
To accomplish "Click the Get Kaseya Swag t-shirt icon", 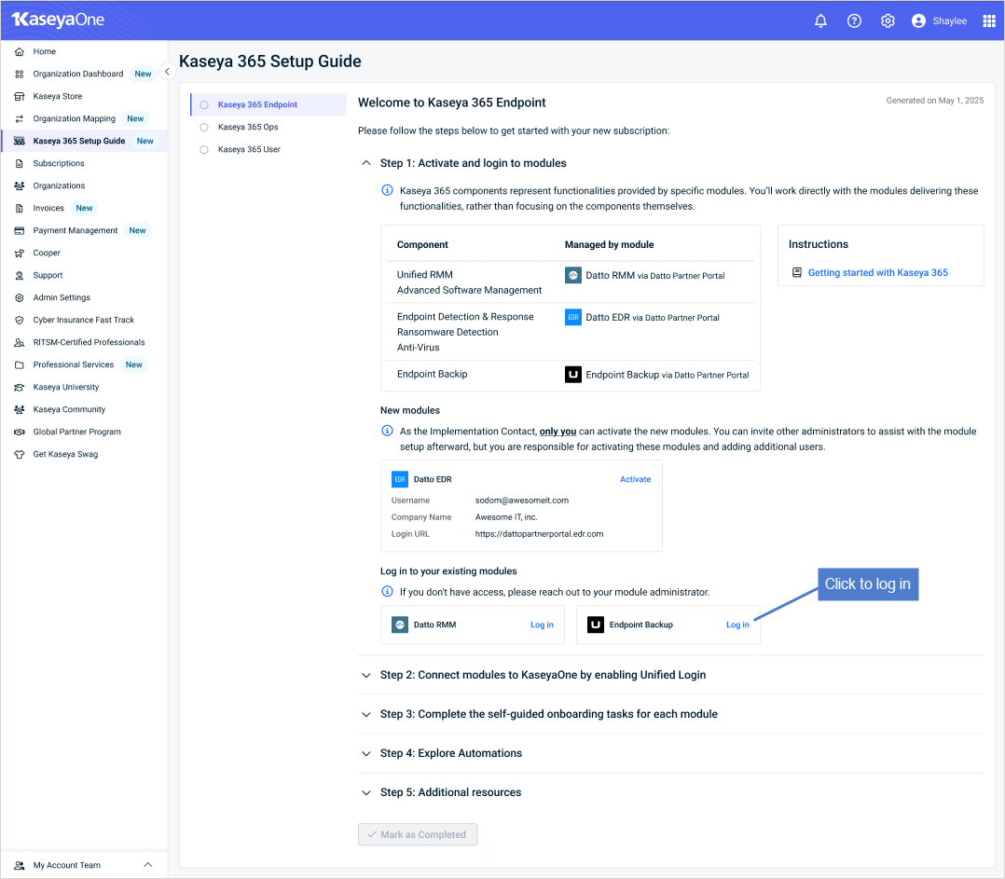I will pyautogui.click(x=20, y=455).
